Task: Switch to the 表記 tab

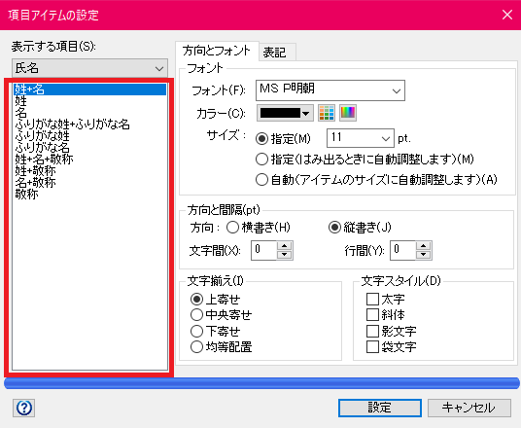Action: coord(274,53)
